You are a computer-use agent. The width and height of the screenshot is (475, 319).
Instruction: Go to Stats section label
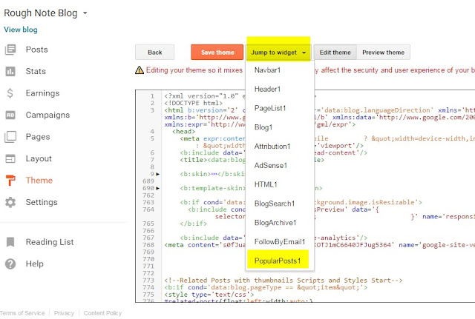click(x=36, y=71)
